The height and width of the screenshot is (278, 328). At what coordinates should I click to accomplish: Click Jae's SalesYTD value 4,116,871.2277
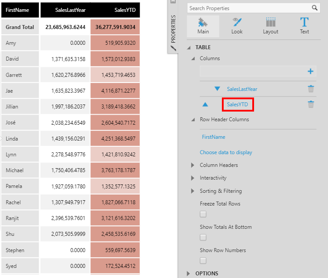115,90
